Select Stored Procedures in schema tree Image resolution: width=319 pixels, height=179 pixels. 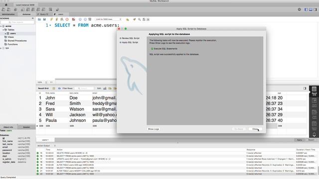pos(17,41)
